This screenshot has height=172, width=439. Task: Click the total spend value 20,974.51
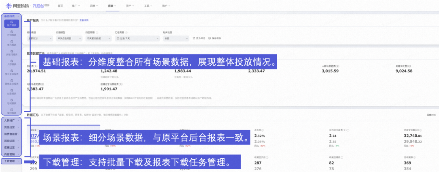tap(36, 71)
